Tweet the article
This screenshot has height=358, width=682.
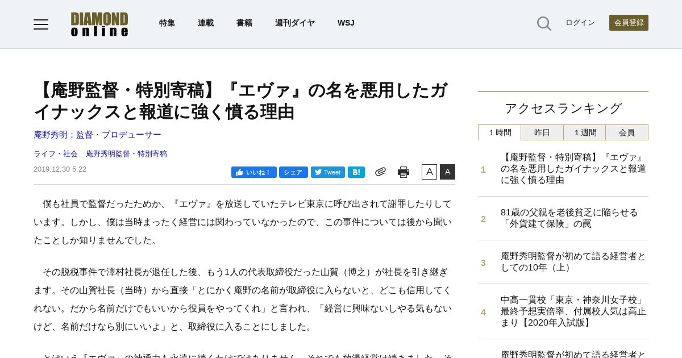tap(328, 172)
